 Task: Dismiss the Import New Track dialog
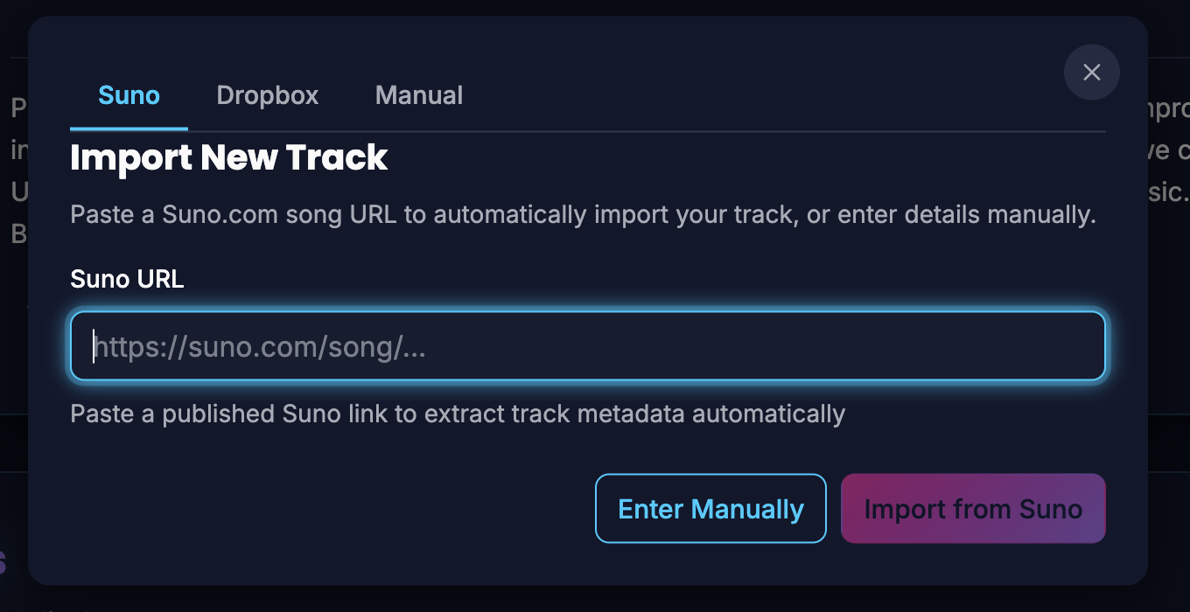[x=1091, y=72]
